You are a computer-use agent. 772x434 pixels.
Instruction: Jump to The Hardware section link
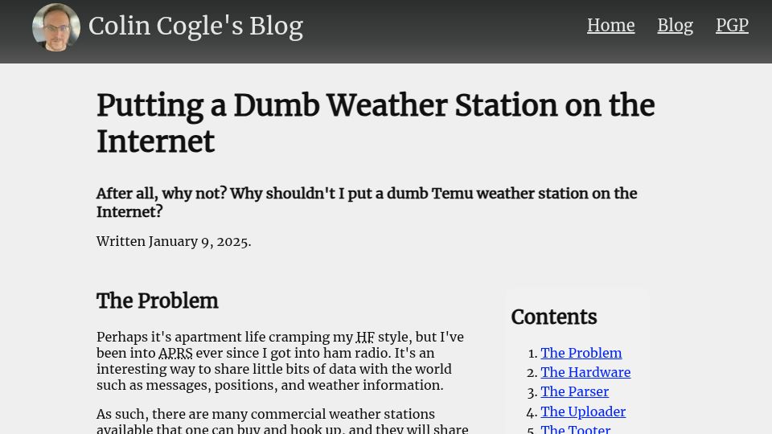[x=585, y=372]
